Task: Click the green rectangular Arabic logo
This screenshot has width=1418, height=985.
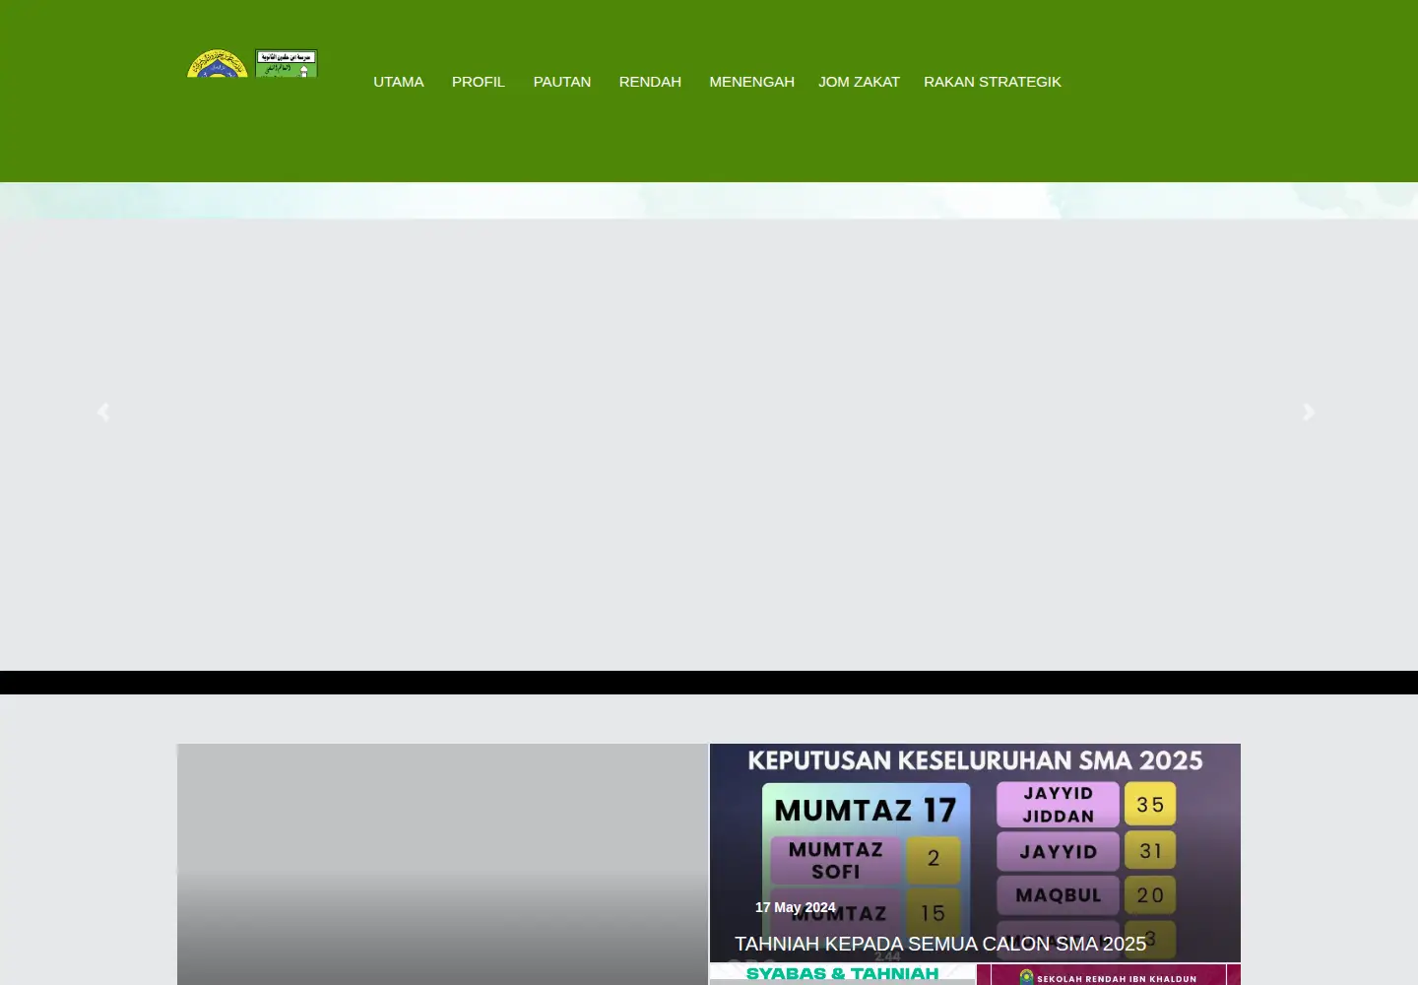Action: [x=287, y=64]
